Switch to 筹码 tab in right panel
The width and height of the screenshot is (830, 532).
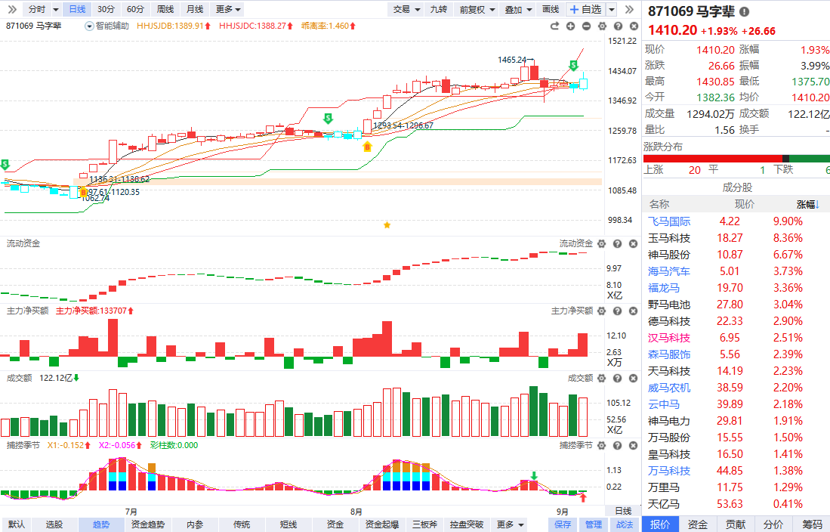(x=812, y=524)
